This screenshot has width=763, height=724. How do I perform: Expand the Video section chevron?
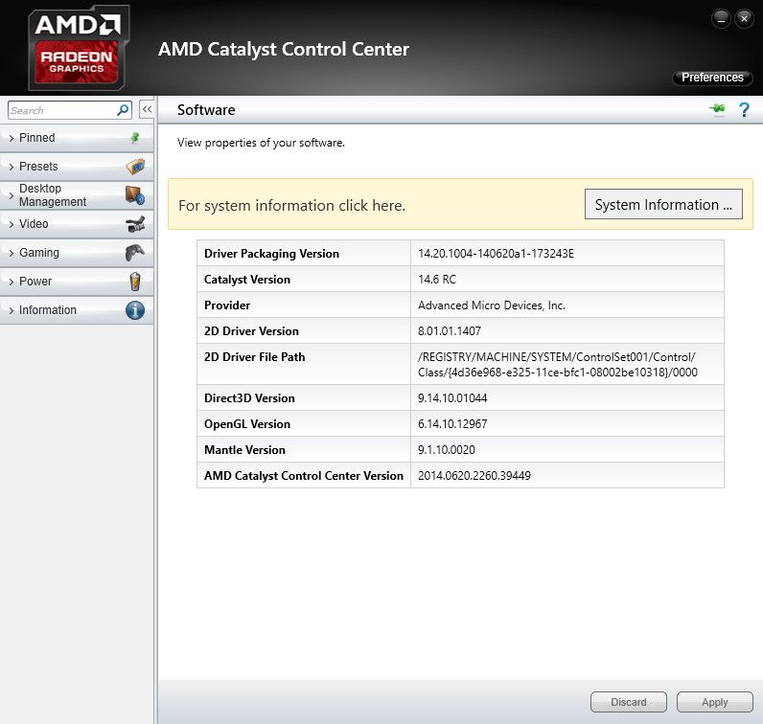tap(12, 224)
